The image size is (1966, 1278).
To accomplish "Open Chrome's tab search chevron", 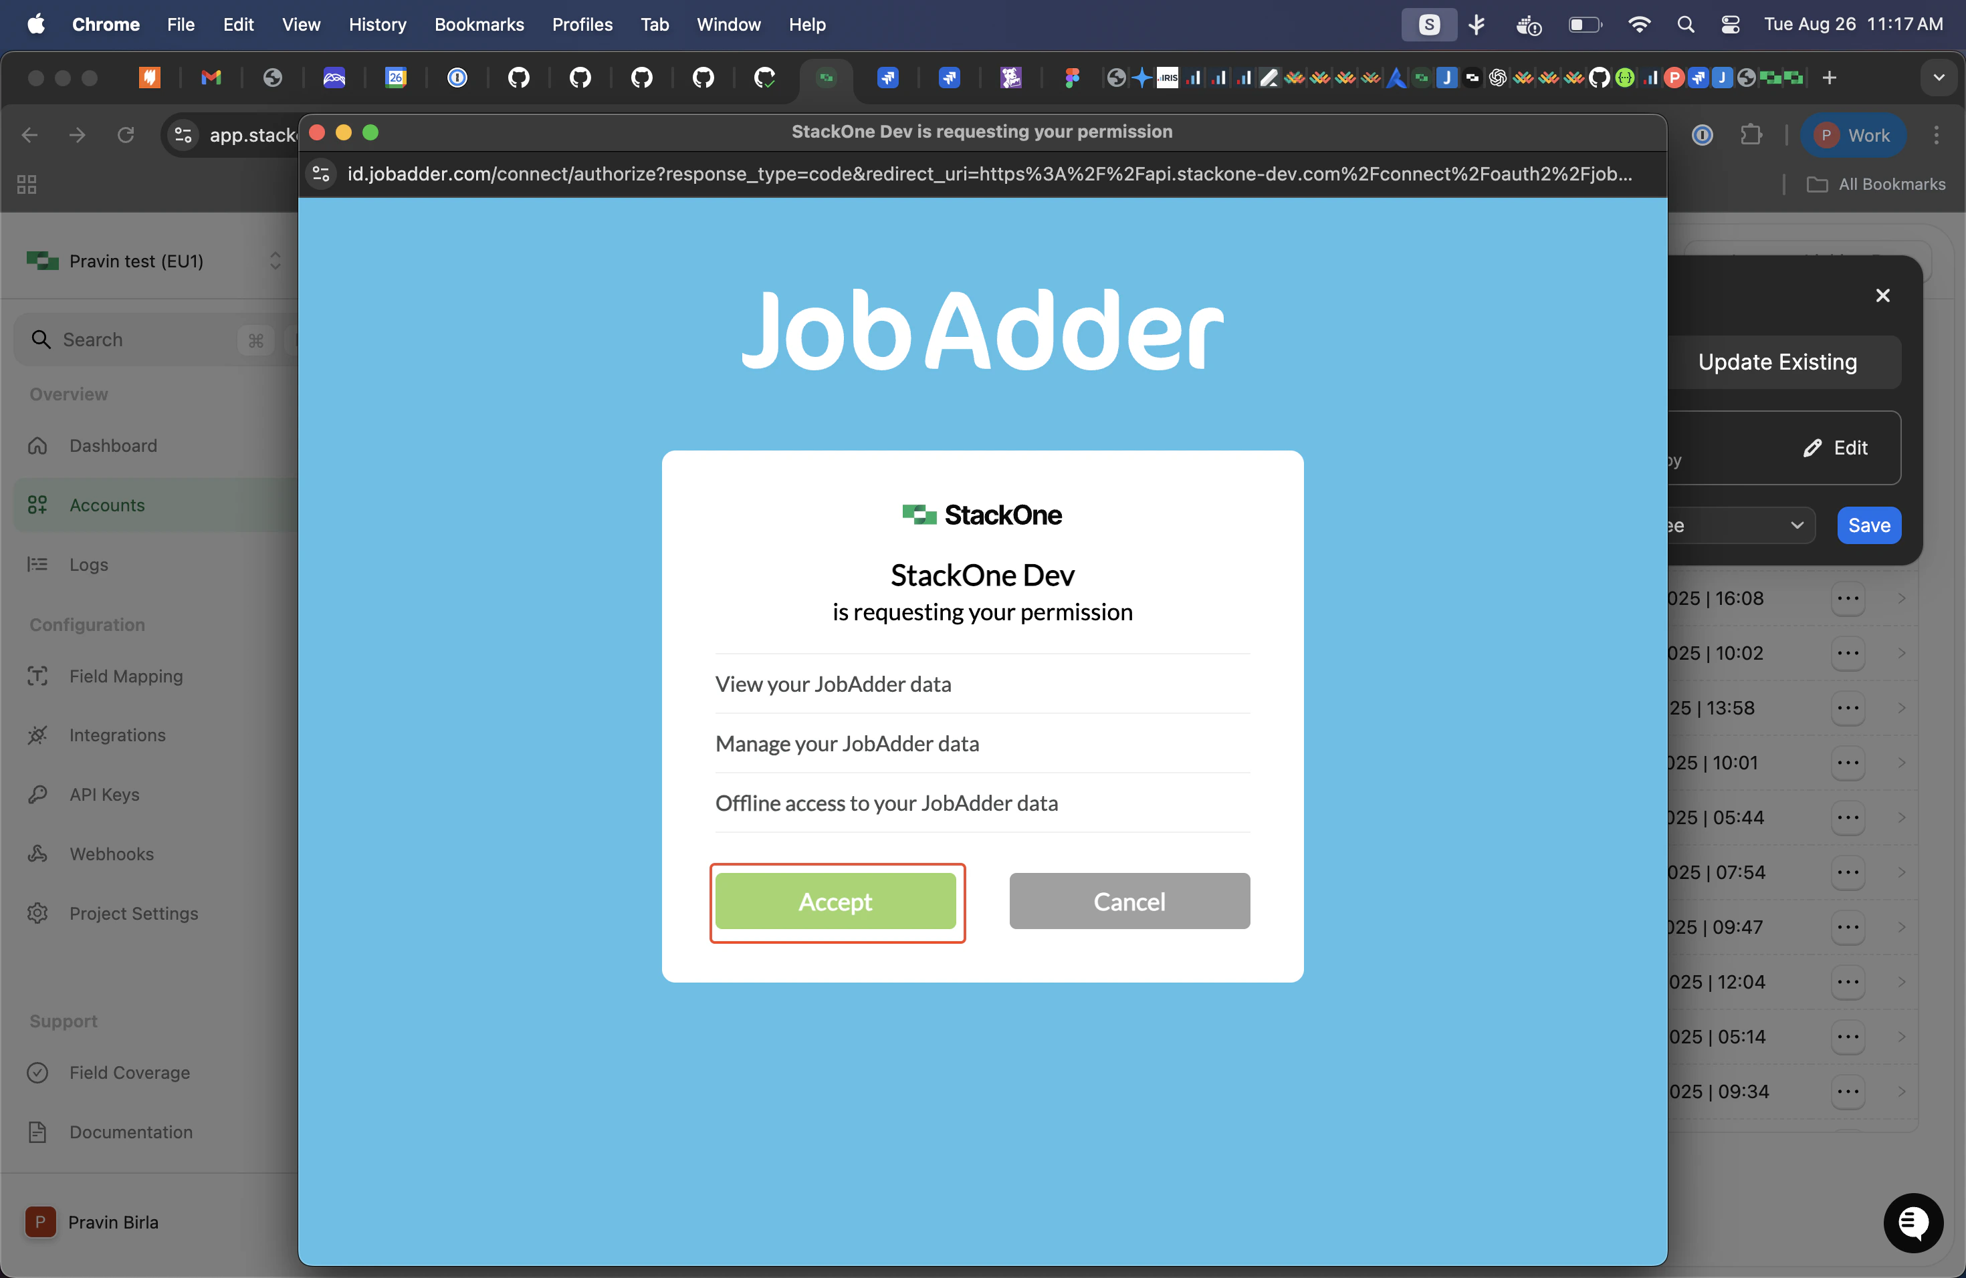I will point(1939,77).
